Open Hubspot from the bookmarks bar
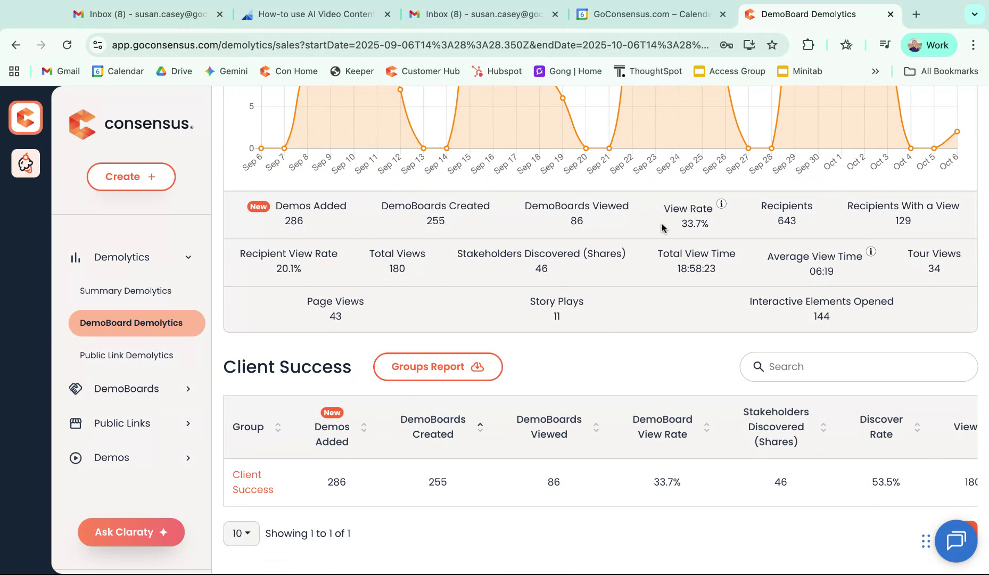This screenshot has height=575, width=989. (x=496, y=71)
